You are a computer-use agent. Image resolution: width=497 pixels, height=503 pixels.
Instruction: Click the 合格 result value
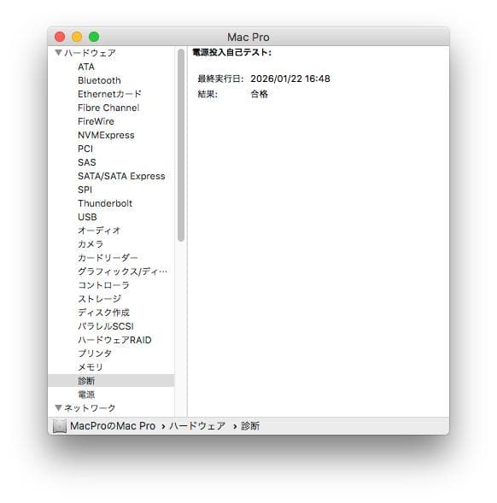pos(260,94)
